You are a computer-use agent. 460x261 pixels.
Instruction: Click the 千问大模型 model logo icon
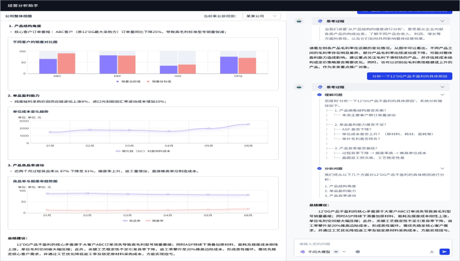click(302, 251)
